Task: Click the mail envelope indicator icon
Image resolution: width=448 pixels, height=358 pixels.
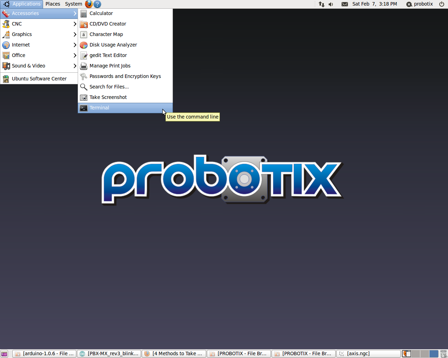Action: point(344,4)
